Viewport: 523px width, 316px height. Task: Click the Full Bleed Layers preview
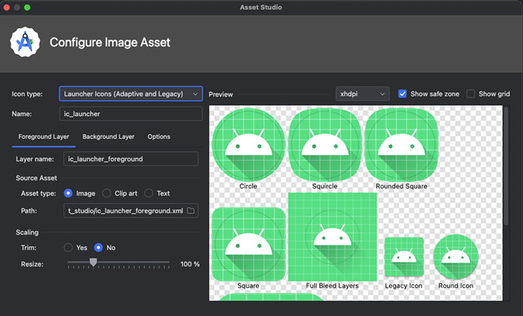tap(332, 237)
